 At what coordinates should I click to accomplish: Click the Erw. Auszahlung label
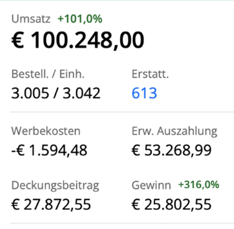(175, 131)
